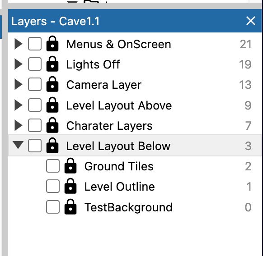Unlock the Lights Off layer via lock icon
This screenshot has width=263, height=256.
coord(52,64)
